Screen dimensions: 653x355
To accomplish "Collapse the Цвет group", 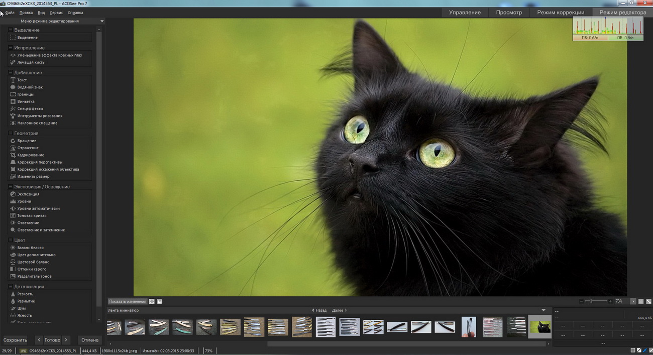I will pyautogui.click(x=10, y=241).
